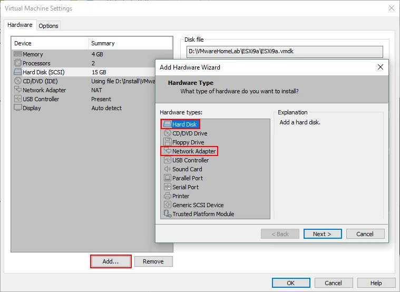Click the Processors summary value '2'

coord(93,63)
